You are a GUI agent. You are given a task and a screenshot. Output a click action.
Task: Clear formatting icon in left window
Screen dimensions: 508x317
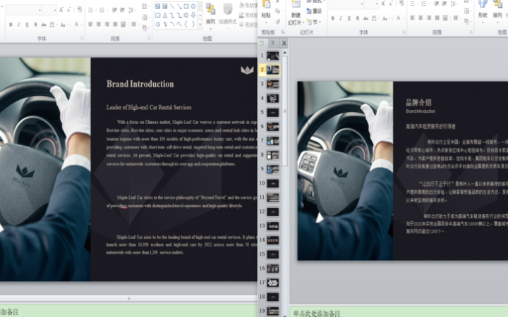coord(80,10)
